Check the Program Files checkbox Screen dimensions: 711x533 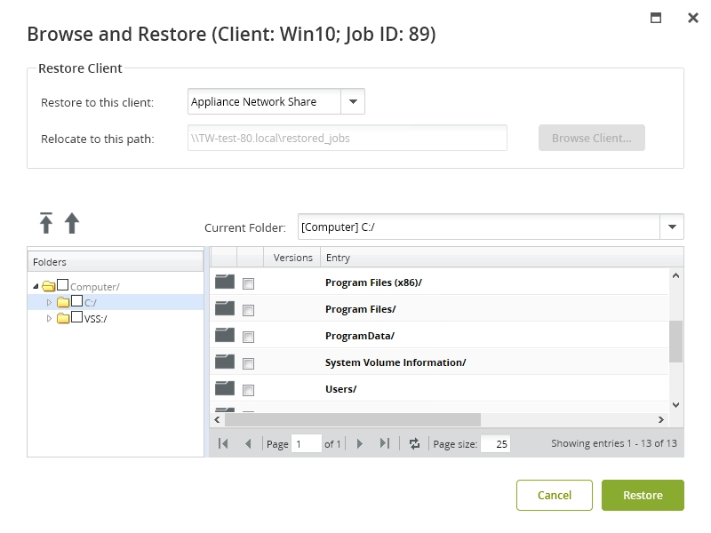coord(248,310)
